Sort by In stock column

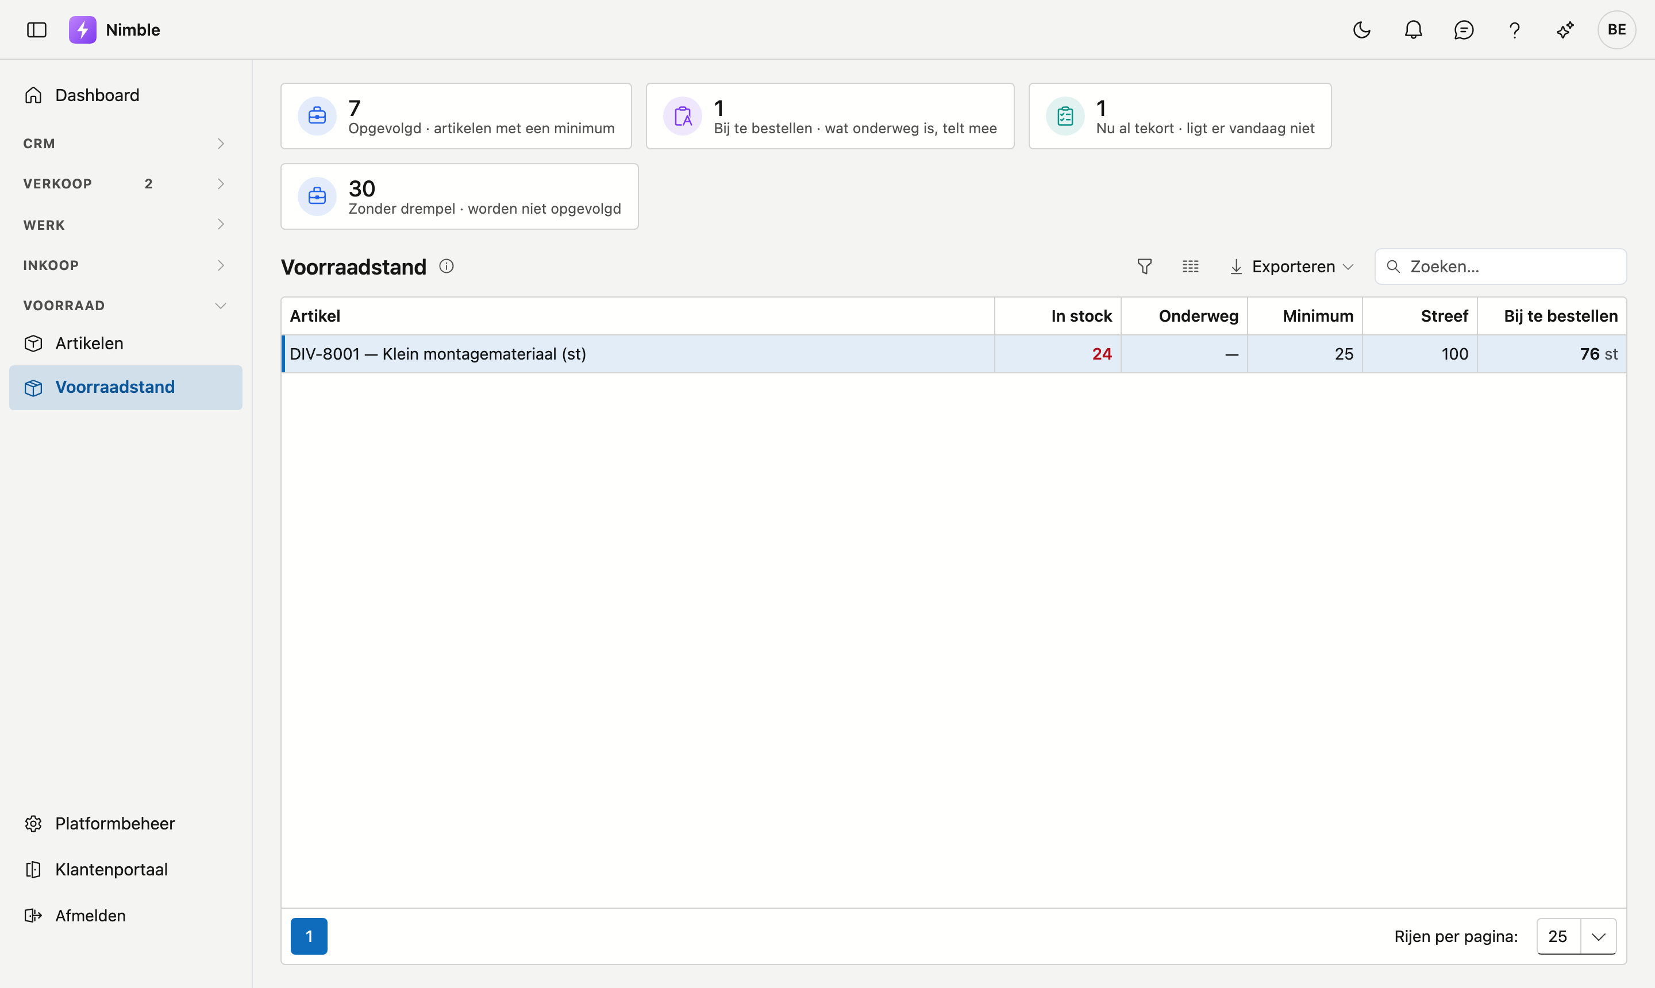1057,317
